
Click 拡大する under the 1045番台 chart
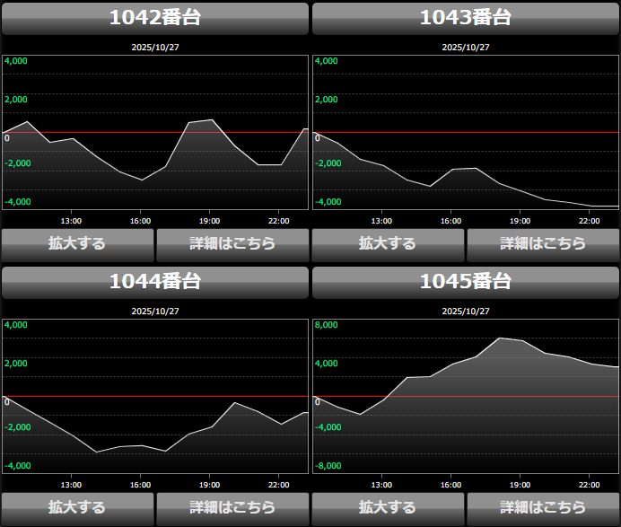click(x=388, y=507)
